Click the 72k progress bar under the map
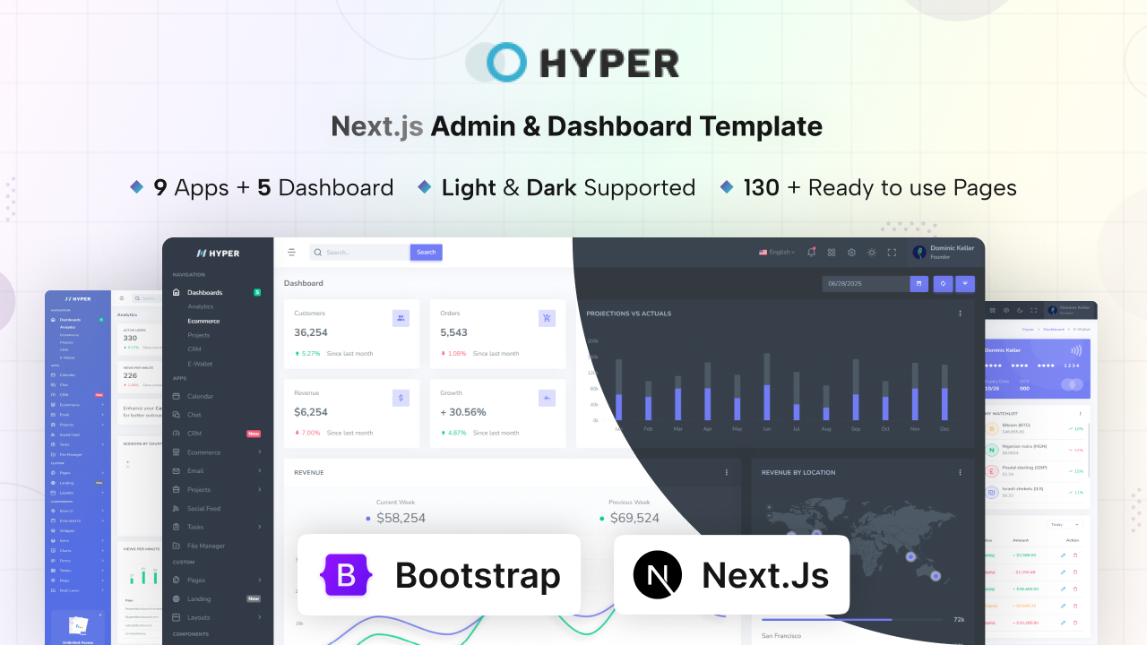Image resolution: width=1147 pixels, height=645 pixels. [x=852, y=619]
